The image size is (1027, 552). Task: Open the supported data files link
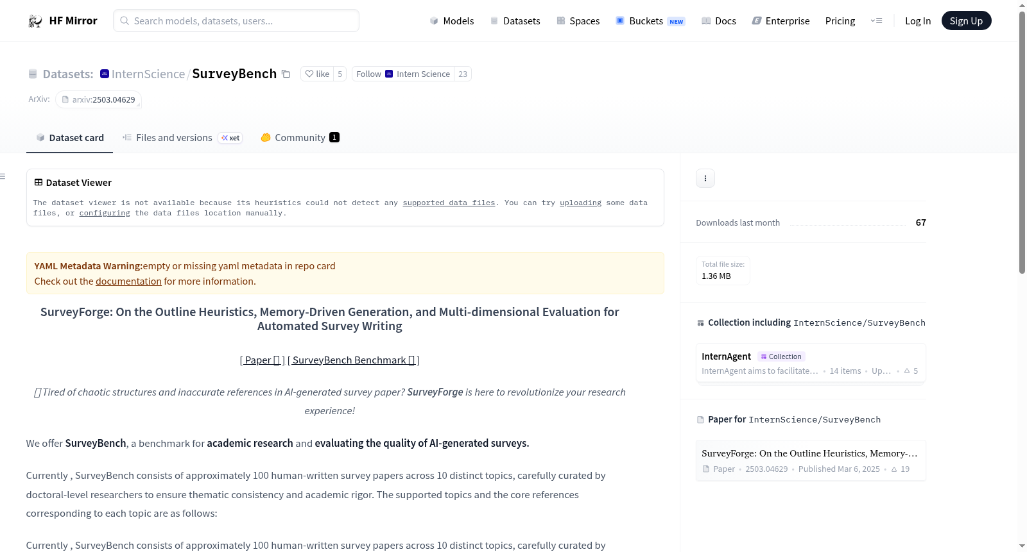[449, 203]
